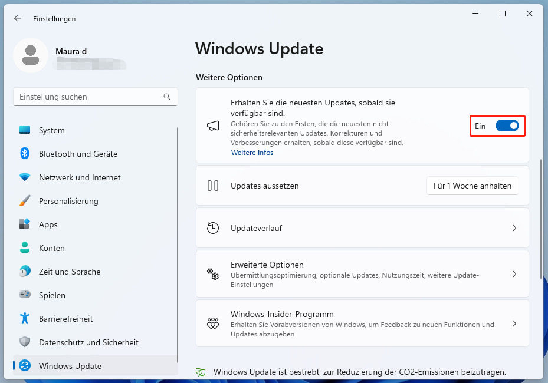This screenshot has width=548, height=383.
Task: Click the Personalisierung paintbrush icon
Action: click(25, 201)
